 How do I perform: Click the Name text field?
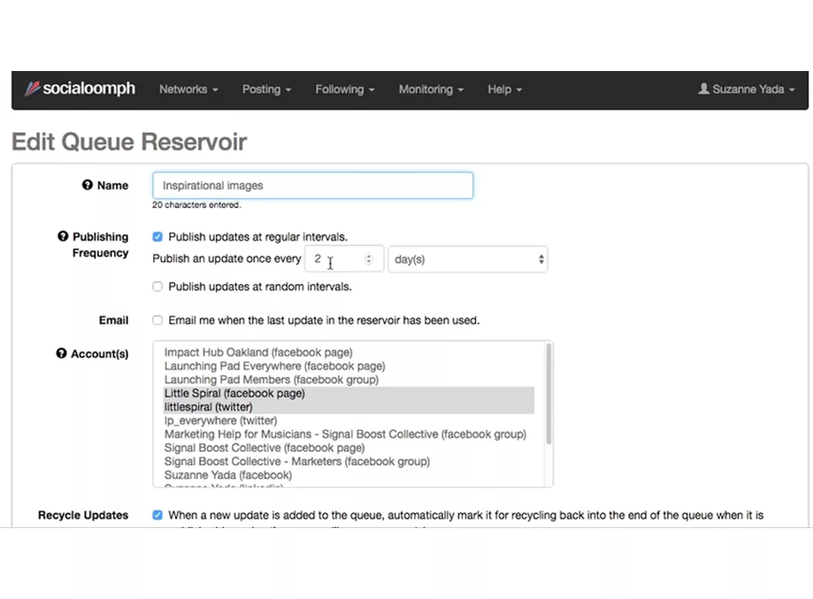313,186
